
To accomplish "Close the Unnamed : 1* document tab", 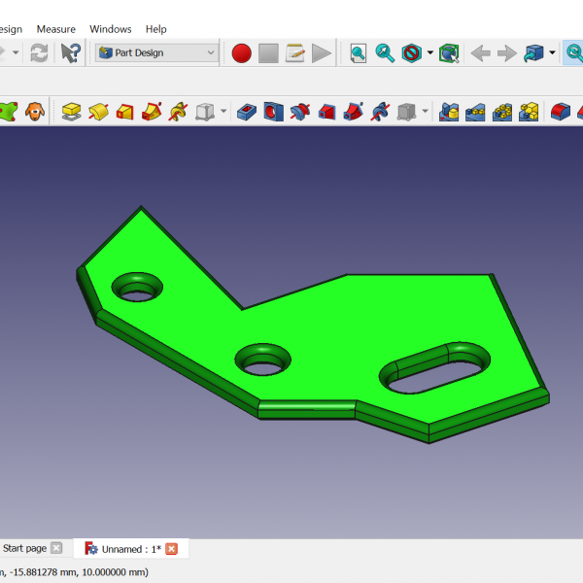I will point(172,549).
